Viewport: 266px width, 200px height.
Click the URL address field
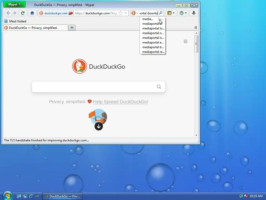pos(96,13)
